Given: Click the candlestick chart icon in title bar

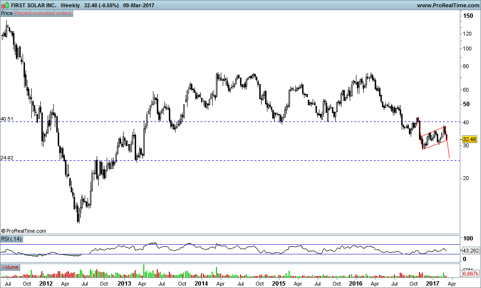Looking at the screenshot, I should point(5,5).
